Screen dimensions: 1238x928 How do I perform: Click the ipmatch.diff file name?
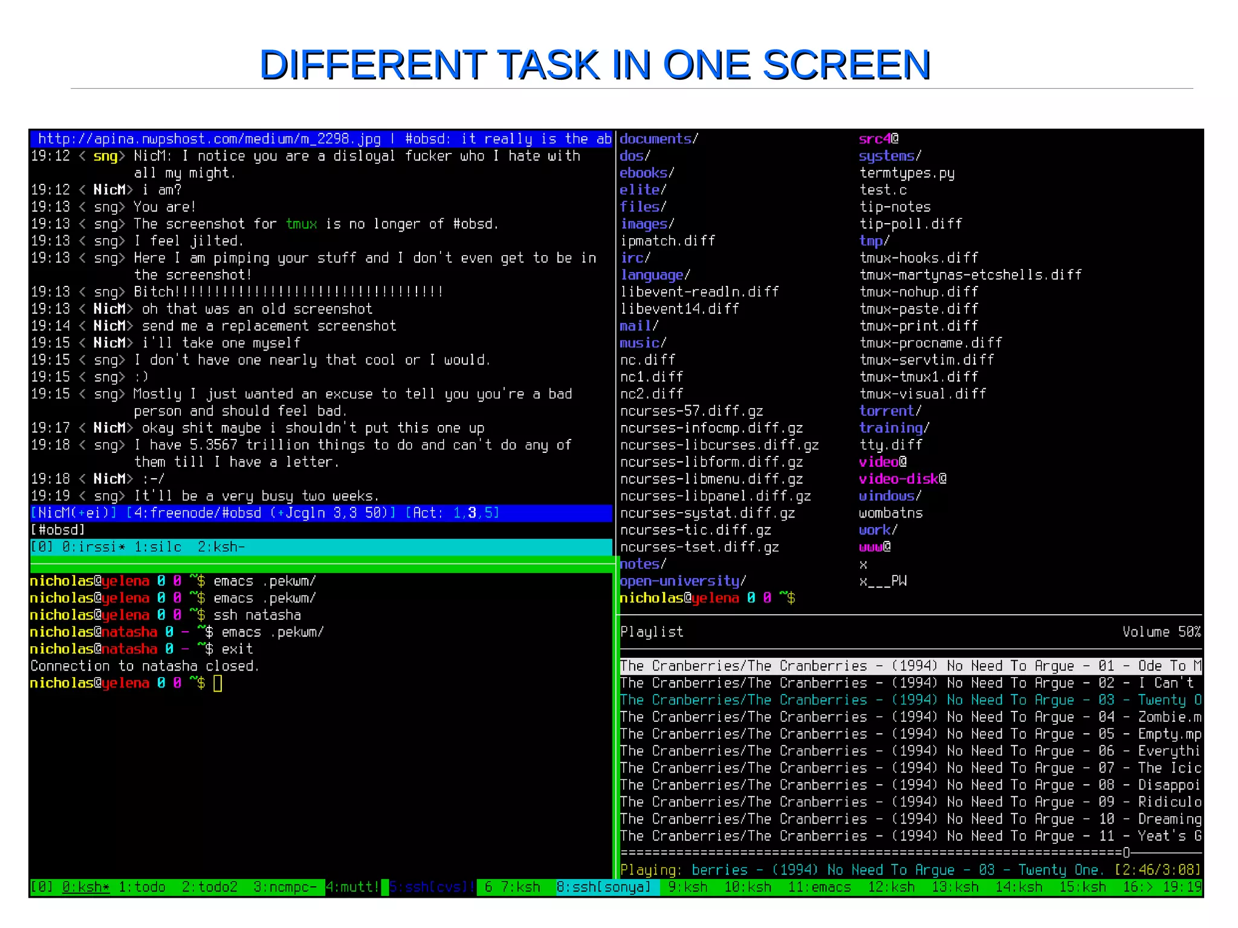coord(667,241)
